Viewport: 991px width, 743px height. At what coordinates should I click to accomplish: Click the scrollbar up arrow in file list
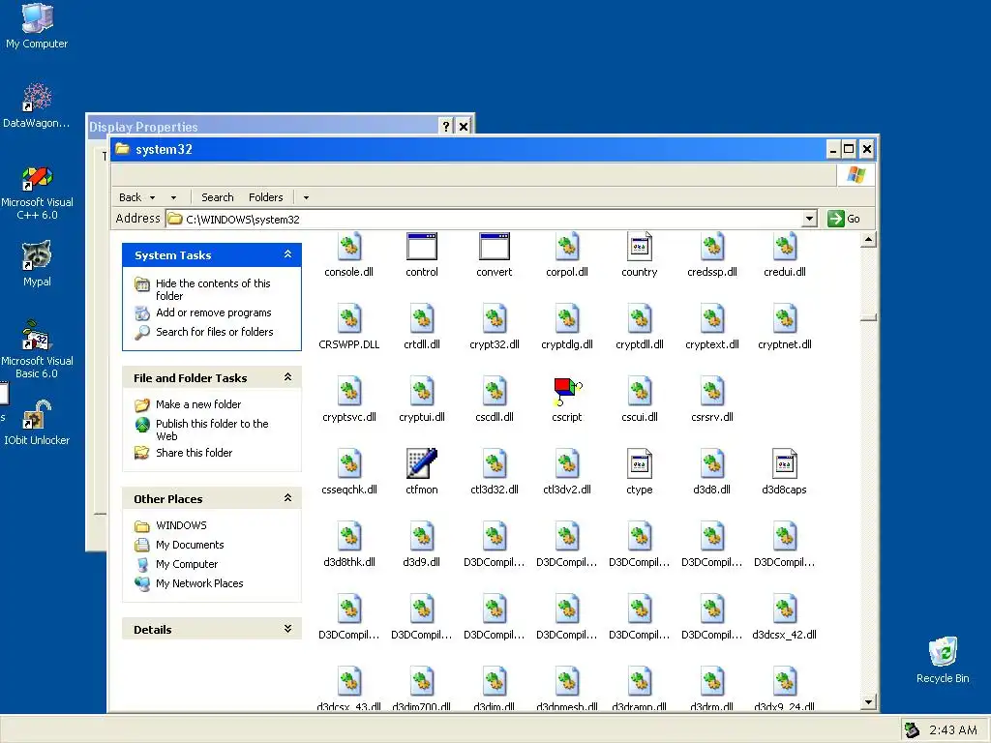click(x=868, y=240)
